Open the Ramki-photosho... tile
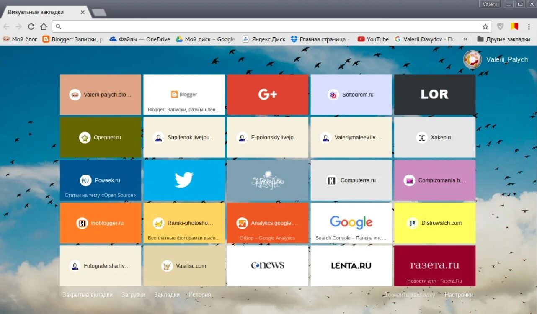Image resolution: width=537 pixels, height=314 pixels. pyautogui.click(x=184, y=223)
